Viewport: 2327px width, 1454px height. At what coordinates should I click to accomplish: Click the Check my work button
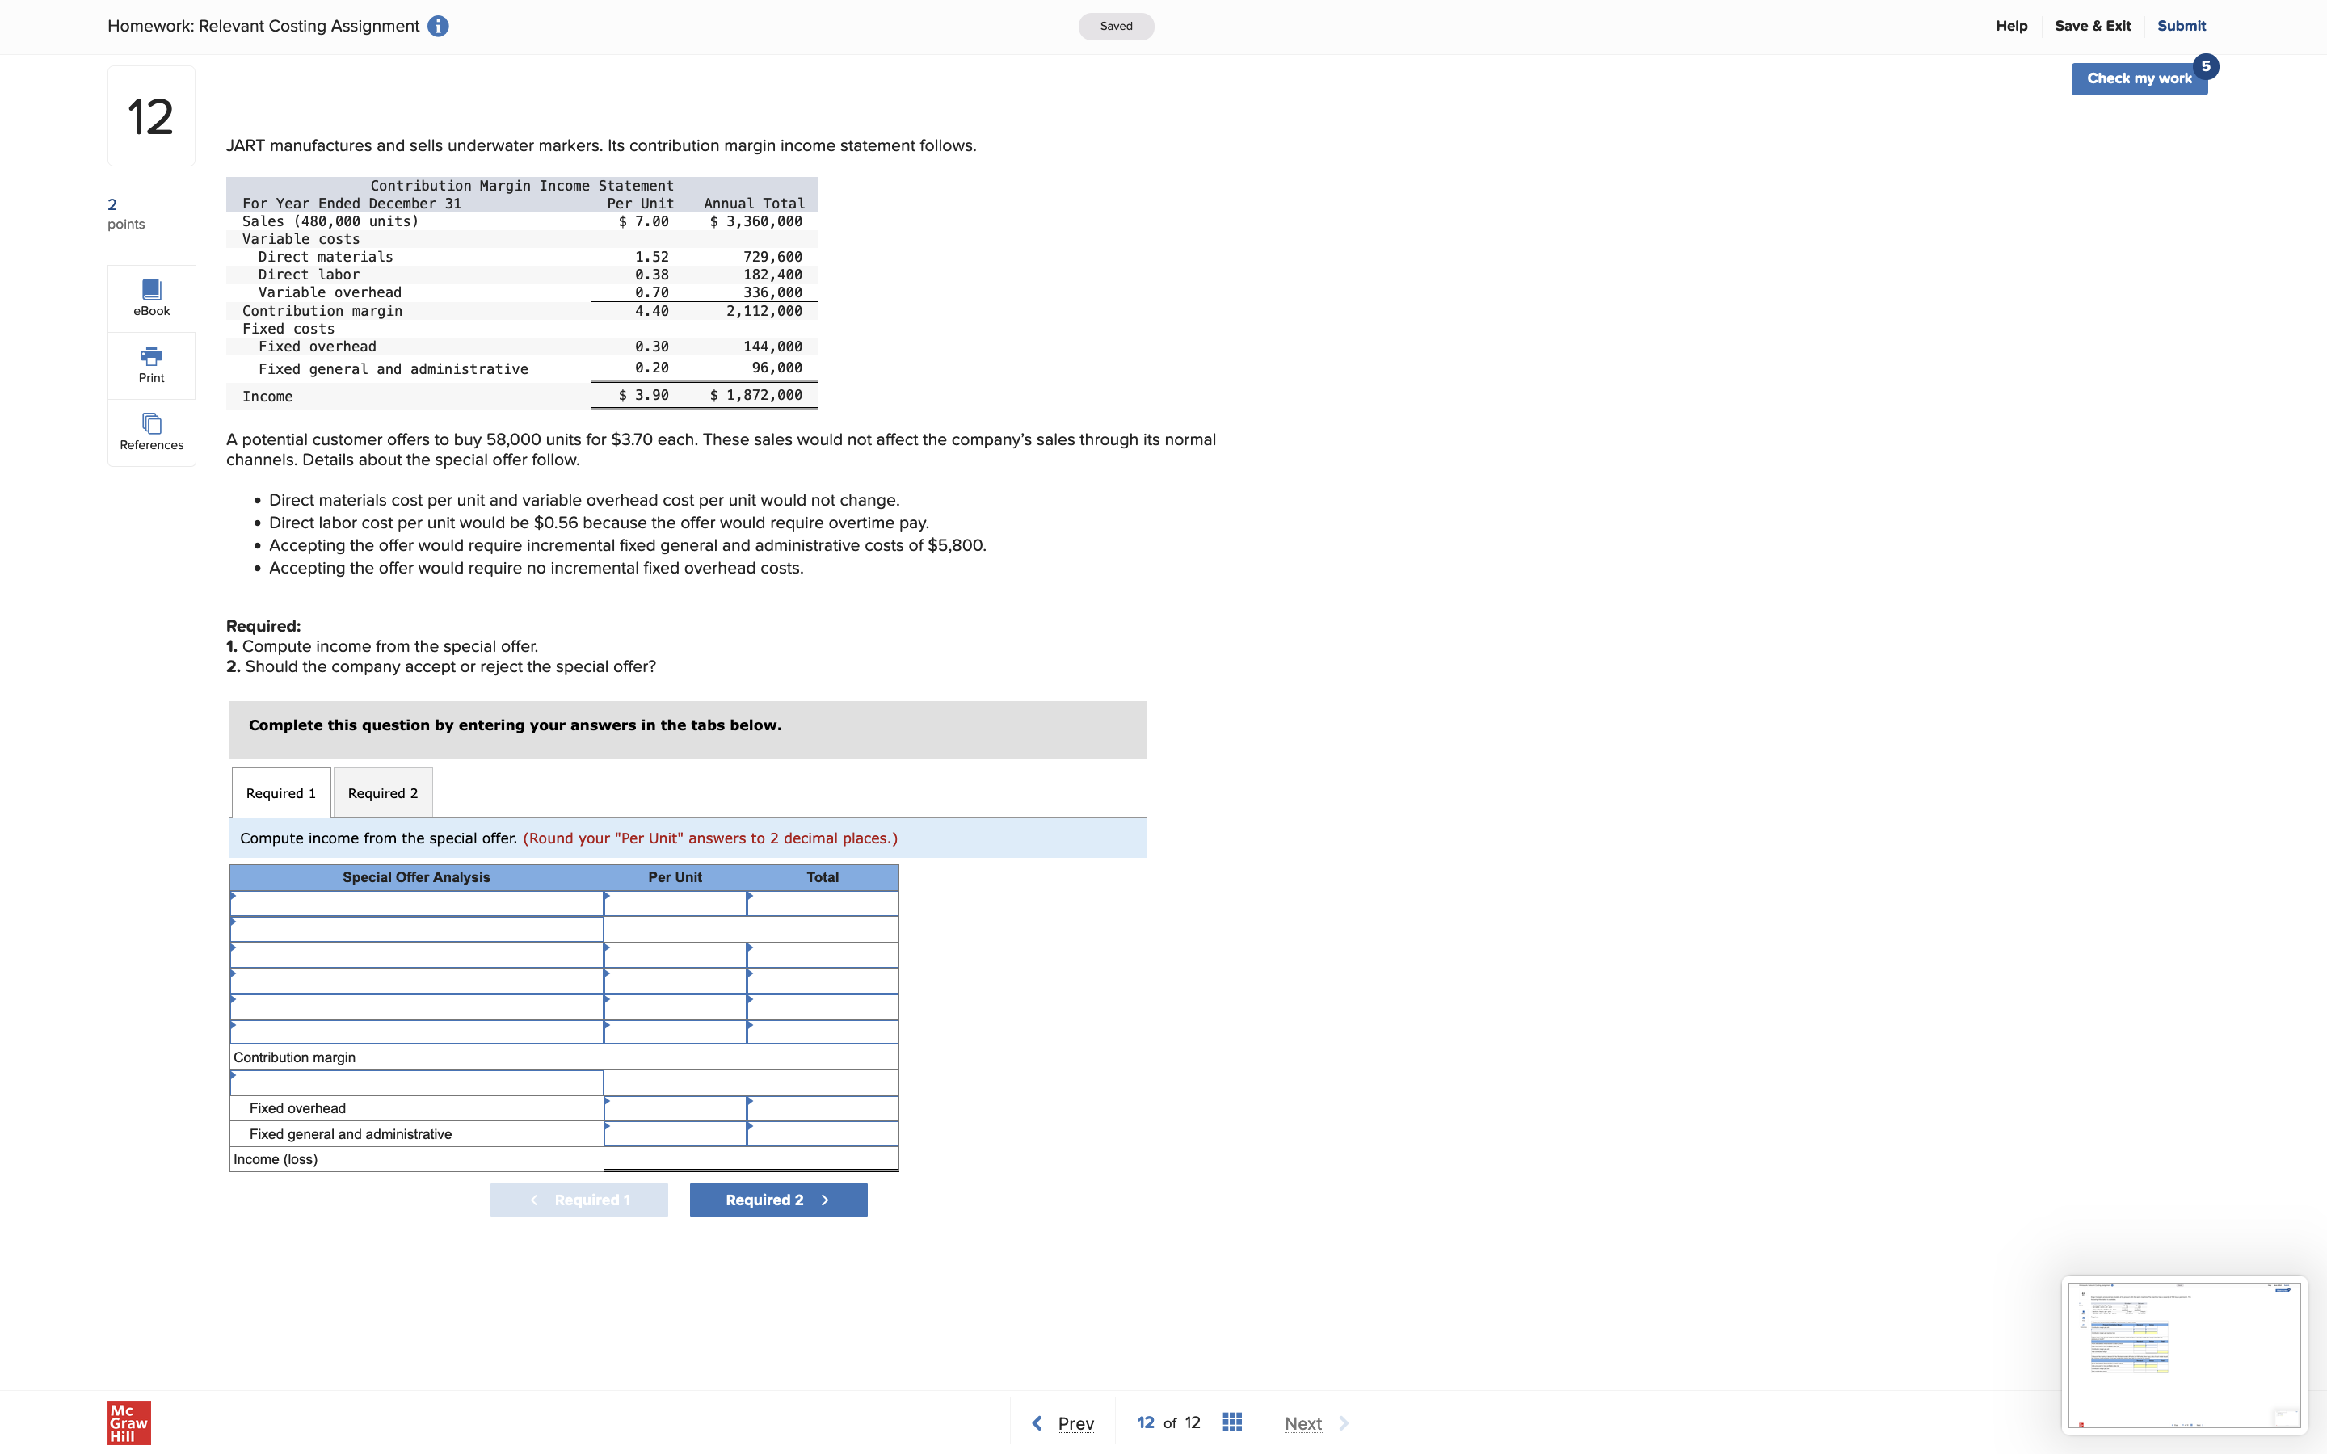pyautogui.click(x=2139, y=78)
